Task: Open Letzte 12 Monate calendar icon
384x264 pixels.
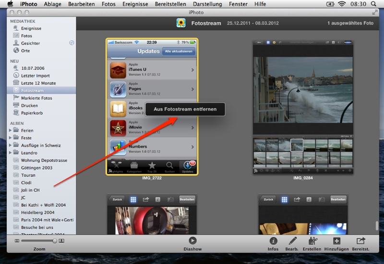Action: pyautogui.click(x=16, y=83)
